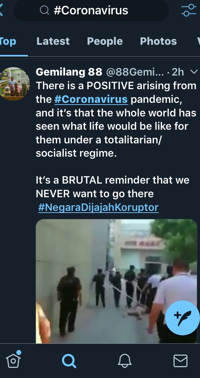The height and width of the screenshot is (378, 200).
Task: Tap the @88Gemi... username handle
Action: click(x=135, y=72)
